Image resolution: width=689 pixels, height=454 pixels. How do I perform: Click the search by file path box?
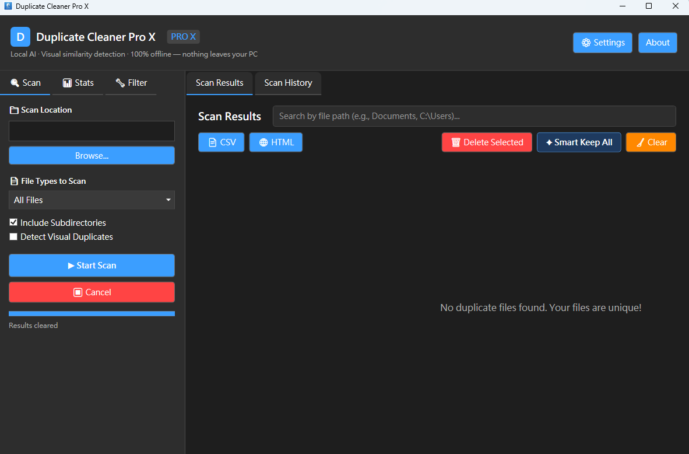pos(474,116)
